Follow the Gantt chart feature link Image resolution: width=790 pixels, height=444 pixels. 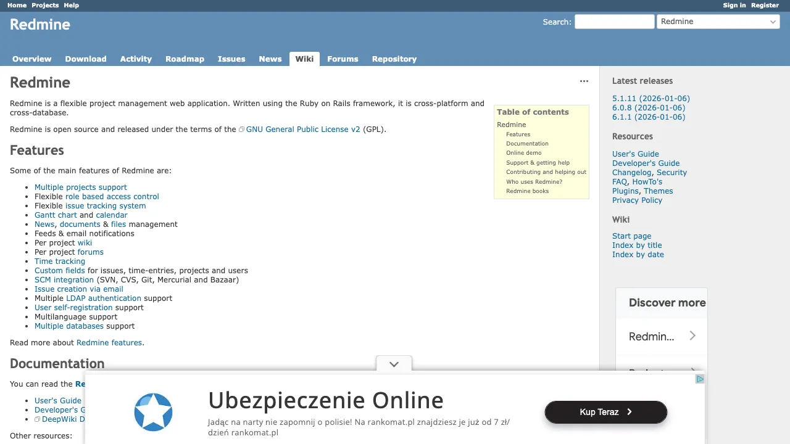[x=56, y=215]
